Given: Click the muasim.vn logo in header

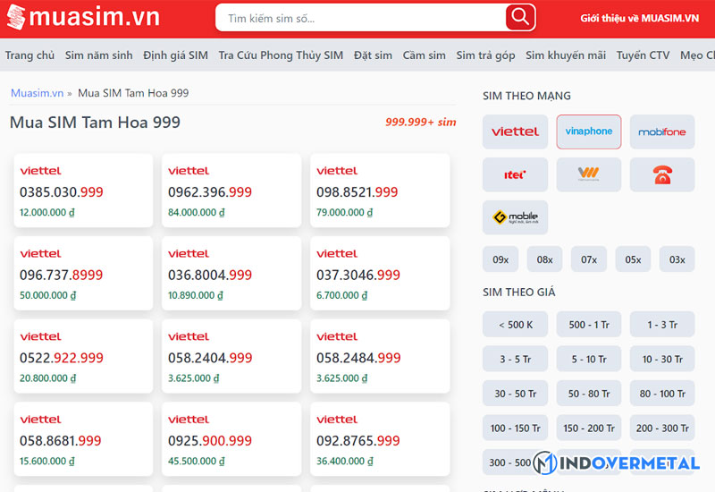Looking at the screenshot, I should 80,18.
